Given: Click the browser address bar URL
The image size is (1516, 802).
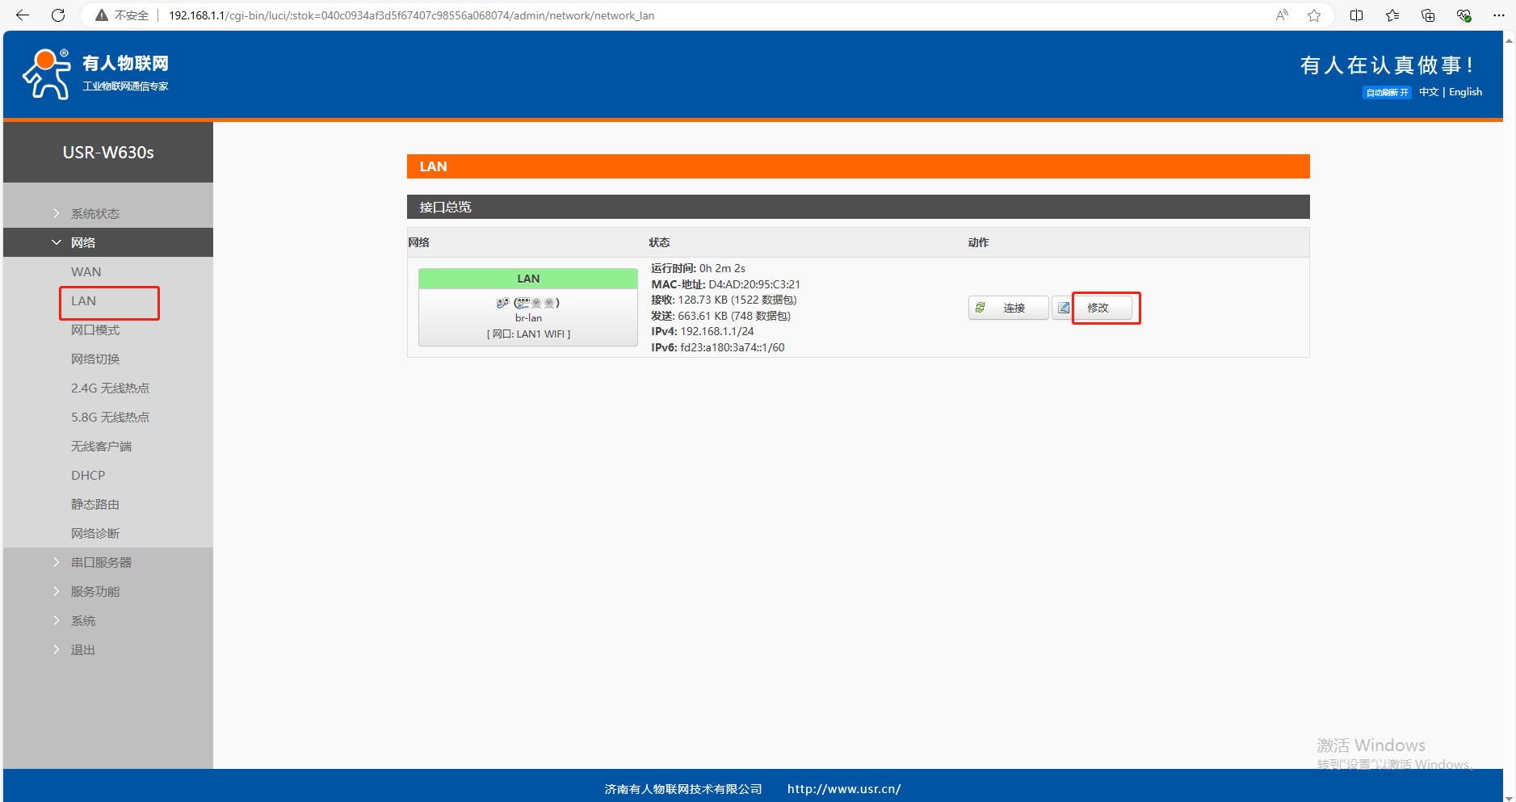Looking at the screenshot, I should coord(411,15).
